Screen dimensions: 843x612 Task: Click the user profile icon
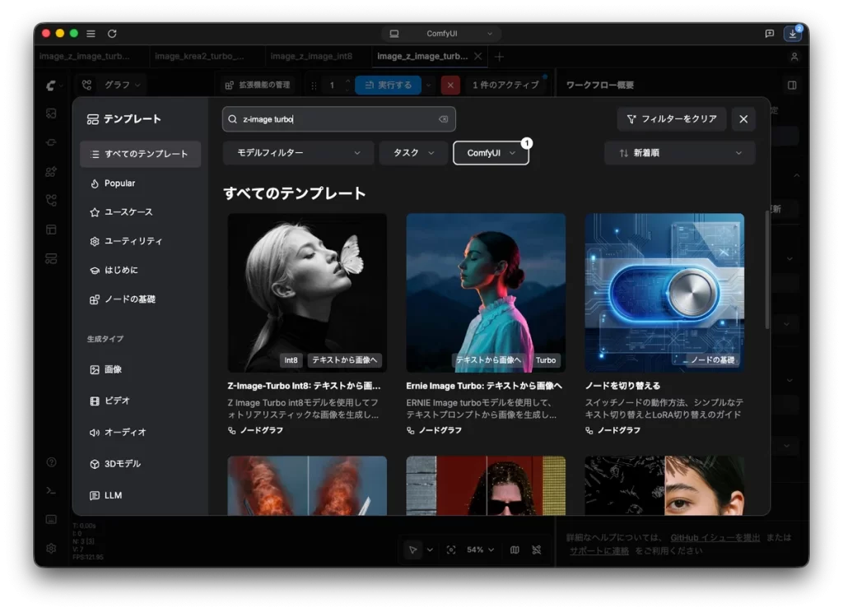point(794,57)
